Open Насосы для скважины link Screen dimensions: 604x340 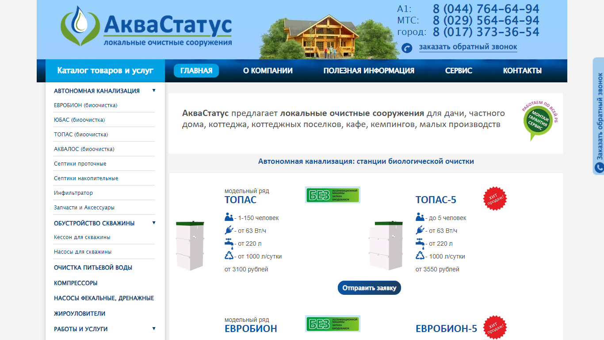pyautogui.click(x=83, y=252)
